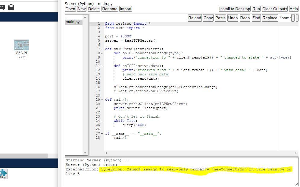Screen dimensions: 300x187
Task: Delete the main.py script
Action: coord(94,9)
